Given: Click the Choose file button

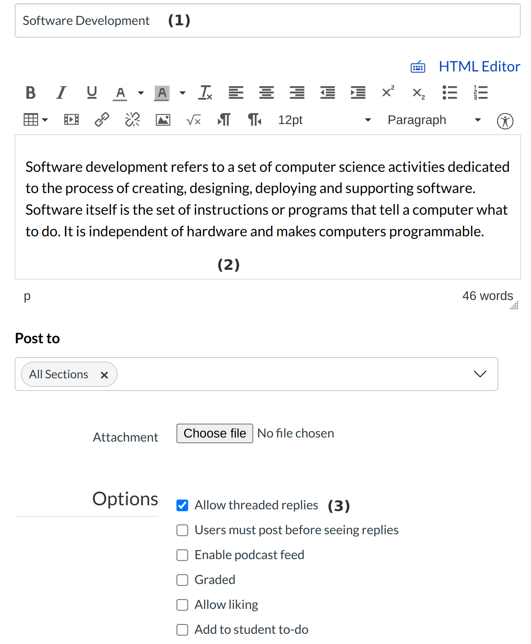Looking at the screenshot, I should pos(214,433).
